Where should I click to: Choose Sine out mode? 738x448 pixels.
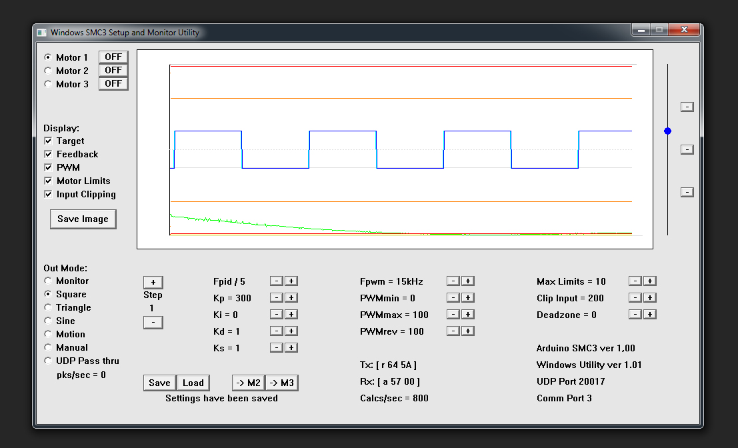pyautogui.click(x=47, y=321)
